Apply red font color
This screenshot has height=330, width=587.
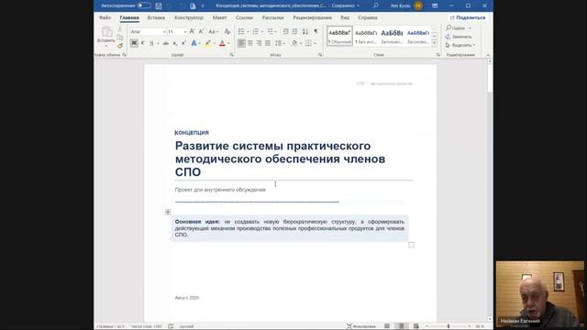tap(222, 43)
